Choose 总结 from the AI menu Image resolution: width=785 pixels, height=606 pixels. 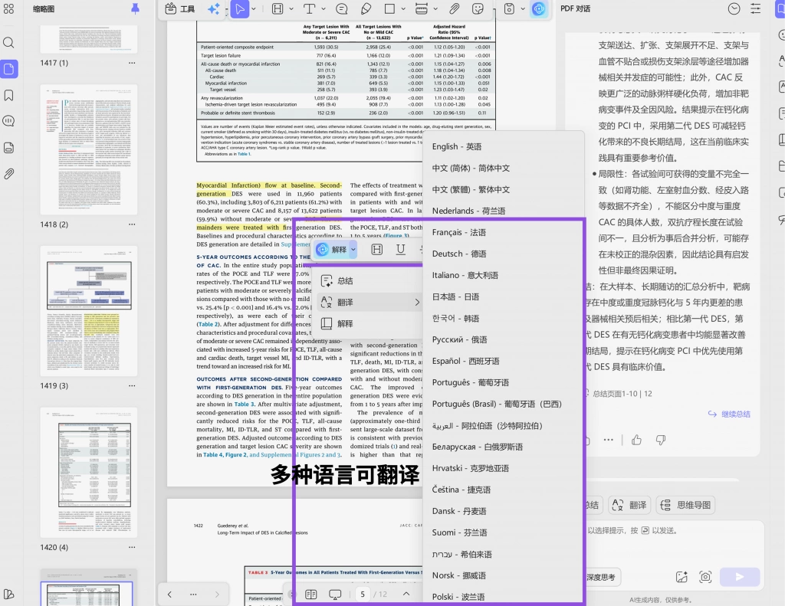(369, 280)
